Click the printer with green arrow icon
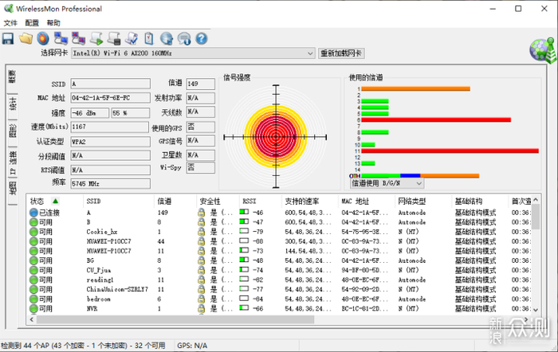 (96, 37)
